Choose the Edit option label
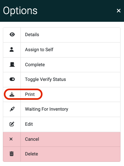124x166 pixels. coord(29,124)
